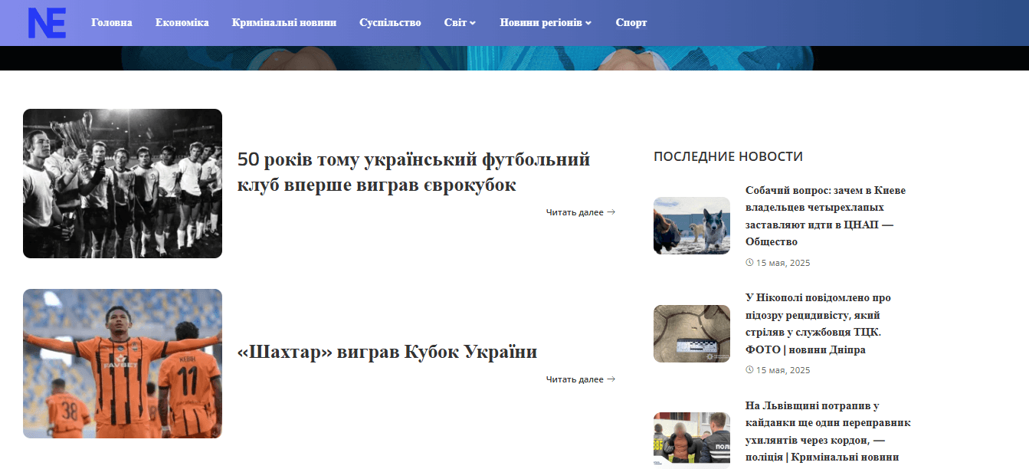This screenshot has width=1029, height=469.
Task: Click the NE site logo
Action: pos(47,23)
